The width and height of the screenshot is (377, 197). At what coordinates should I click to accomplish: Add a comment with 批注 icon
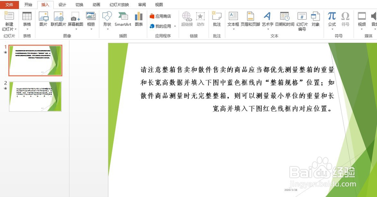(217, 15)
